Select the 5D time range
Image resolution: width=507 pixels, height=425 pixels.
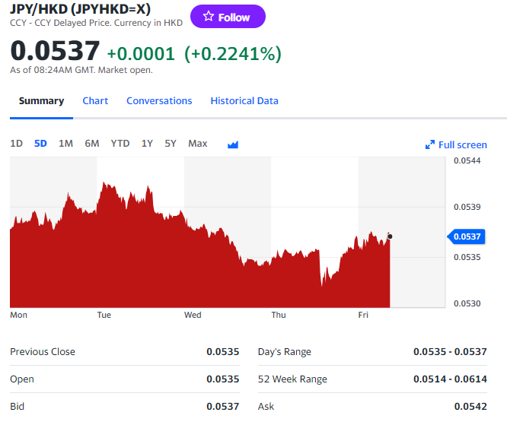tap(40, 144)
